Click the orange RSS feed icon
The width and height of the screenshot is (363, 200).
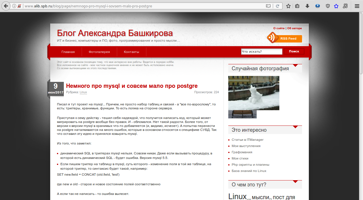tap(272, 38)
